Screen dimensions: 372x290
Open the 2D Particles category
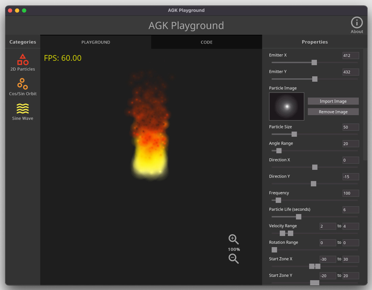tap(23, 62)
